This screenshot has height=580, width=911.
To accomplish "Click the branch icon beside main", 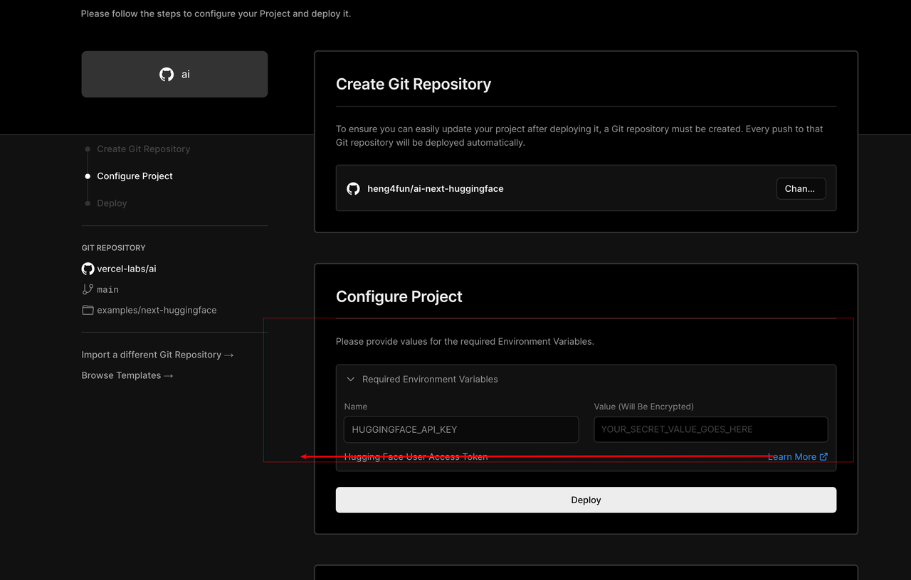I will coord(88,289).
